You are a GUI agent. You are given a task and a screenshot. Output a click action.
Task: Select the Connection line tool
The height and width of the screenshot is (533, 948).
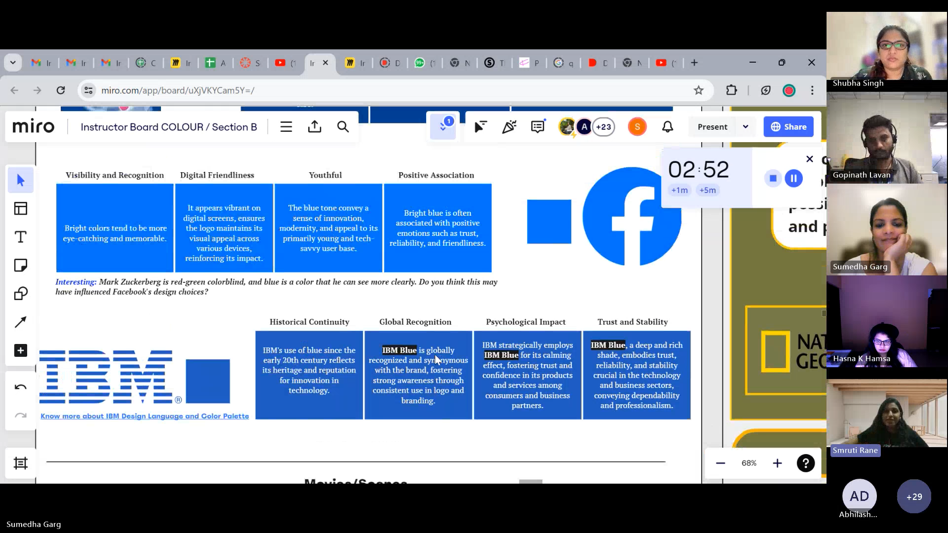pyautogui.click(x=20, y=322)
